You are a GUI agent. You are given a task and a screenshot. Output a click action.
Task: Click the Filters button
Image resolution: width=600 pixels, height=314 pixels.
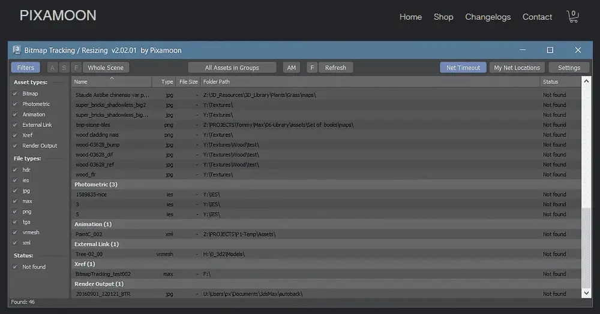(x=26, y=68)
